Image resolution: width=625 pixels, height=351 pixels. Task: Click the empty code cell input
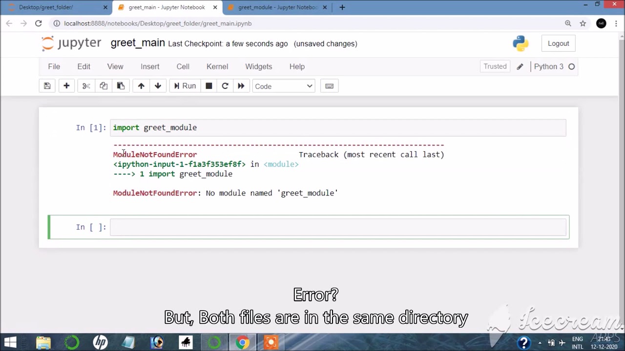338,227
